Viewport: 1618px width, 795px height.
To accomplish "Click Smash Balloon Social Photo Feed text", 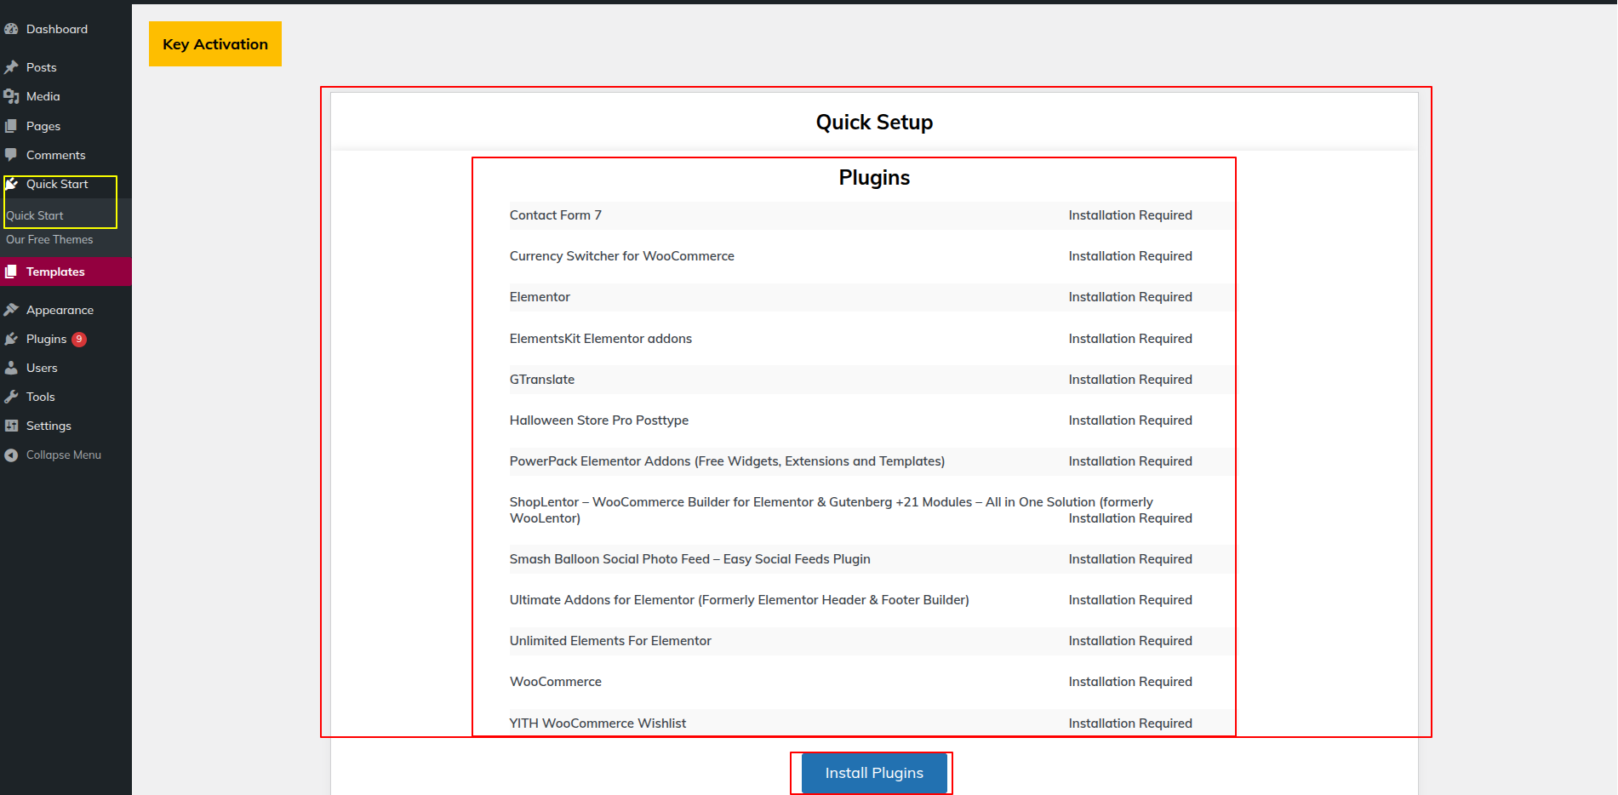I will tap(690, 559).
